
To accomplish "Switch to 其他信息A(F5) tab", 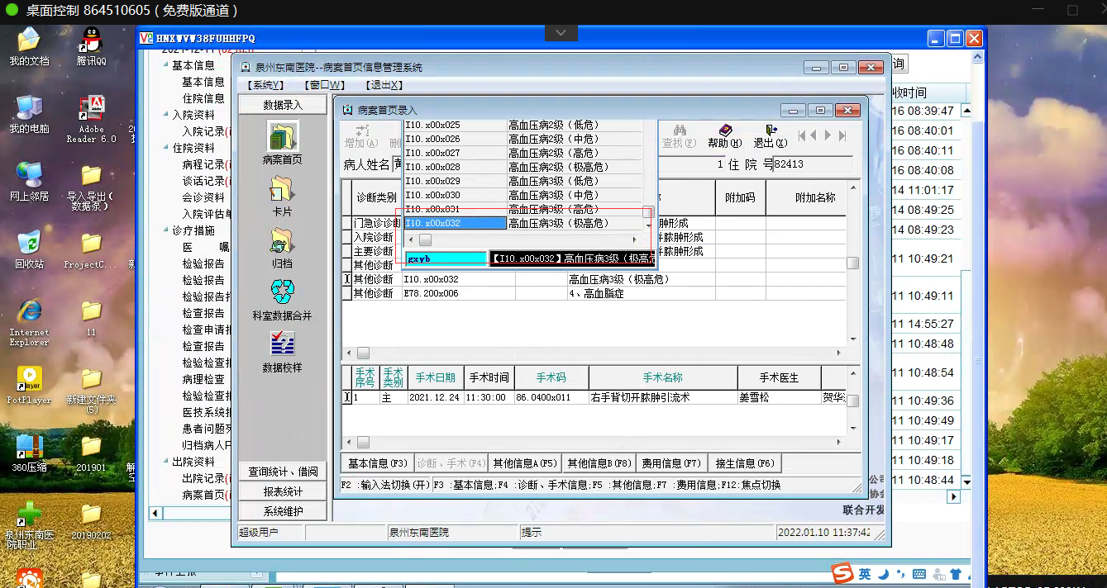I will click(525, 463).
